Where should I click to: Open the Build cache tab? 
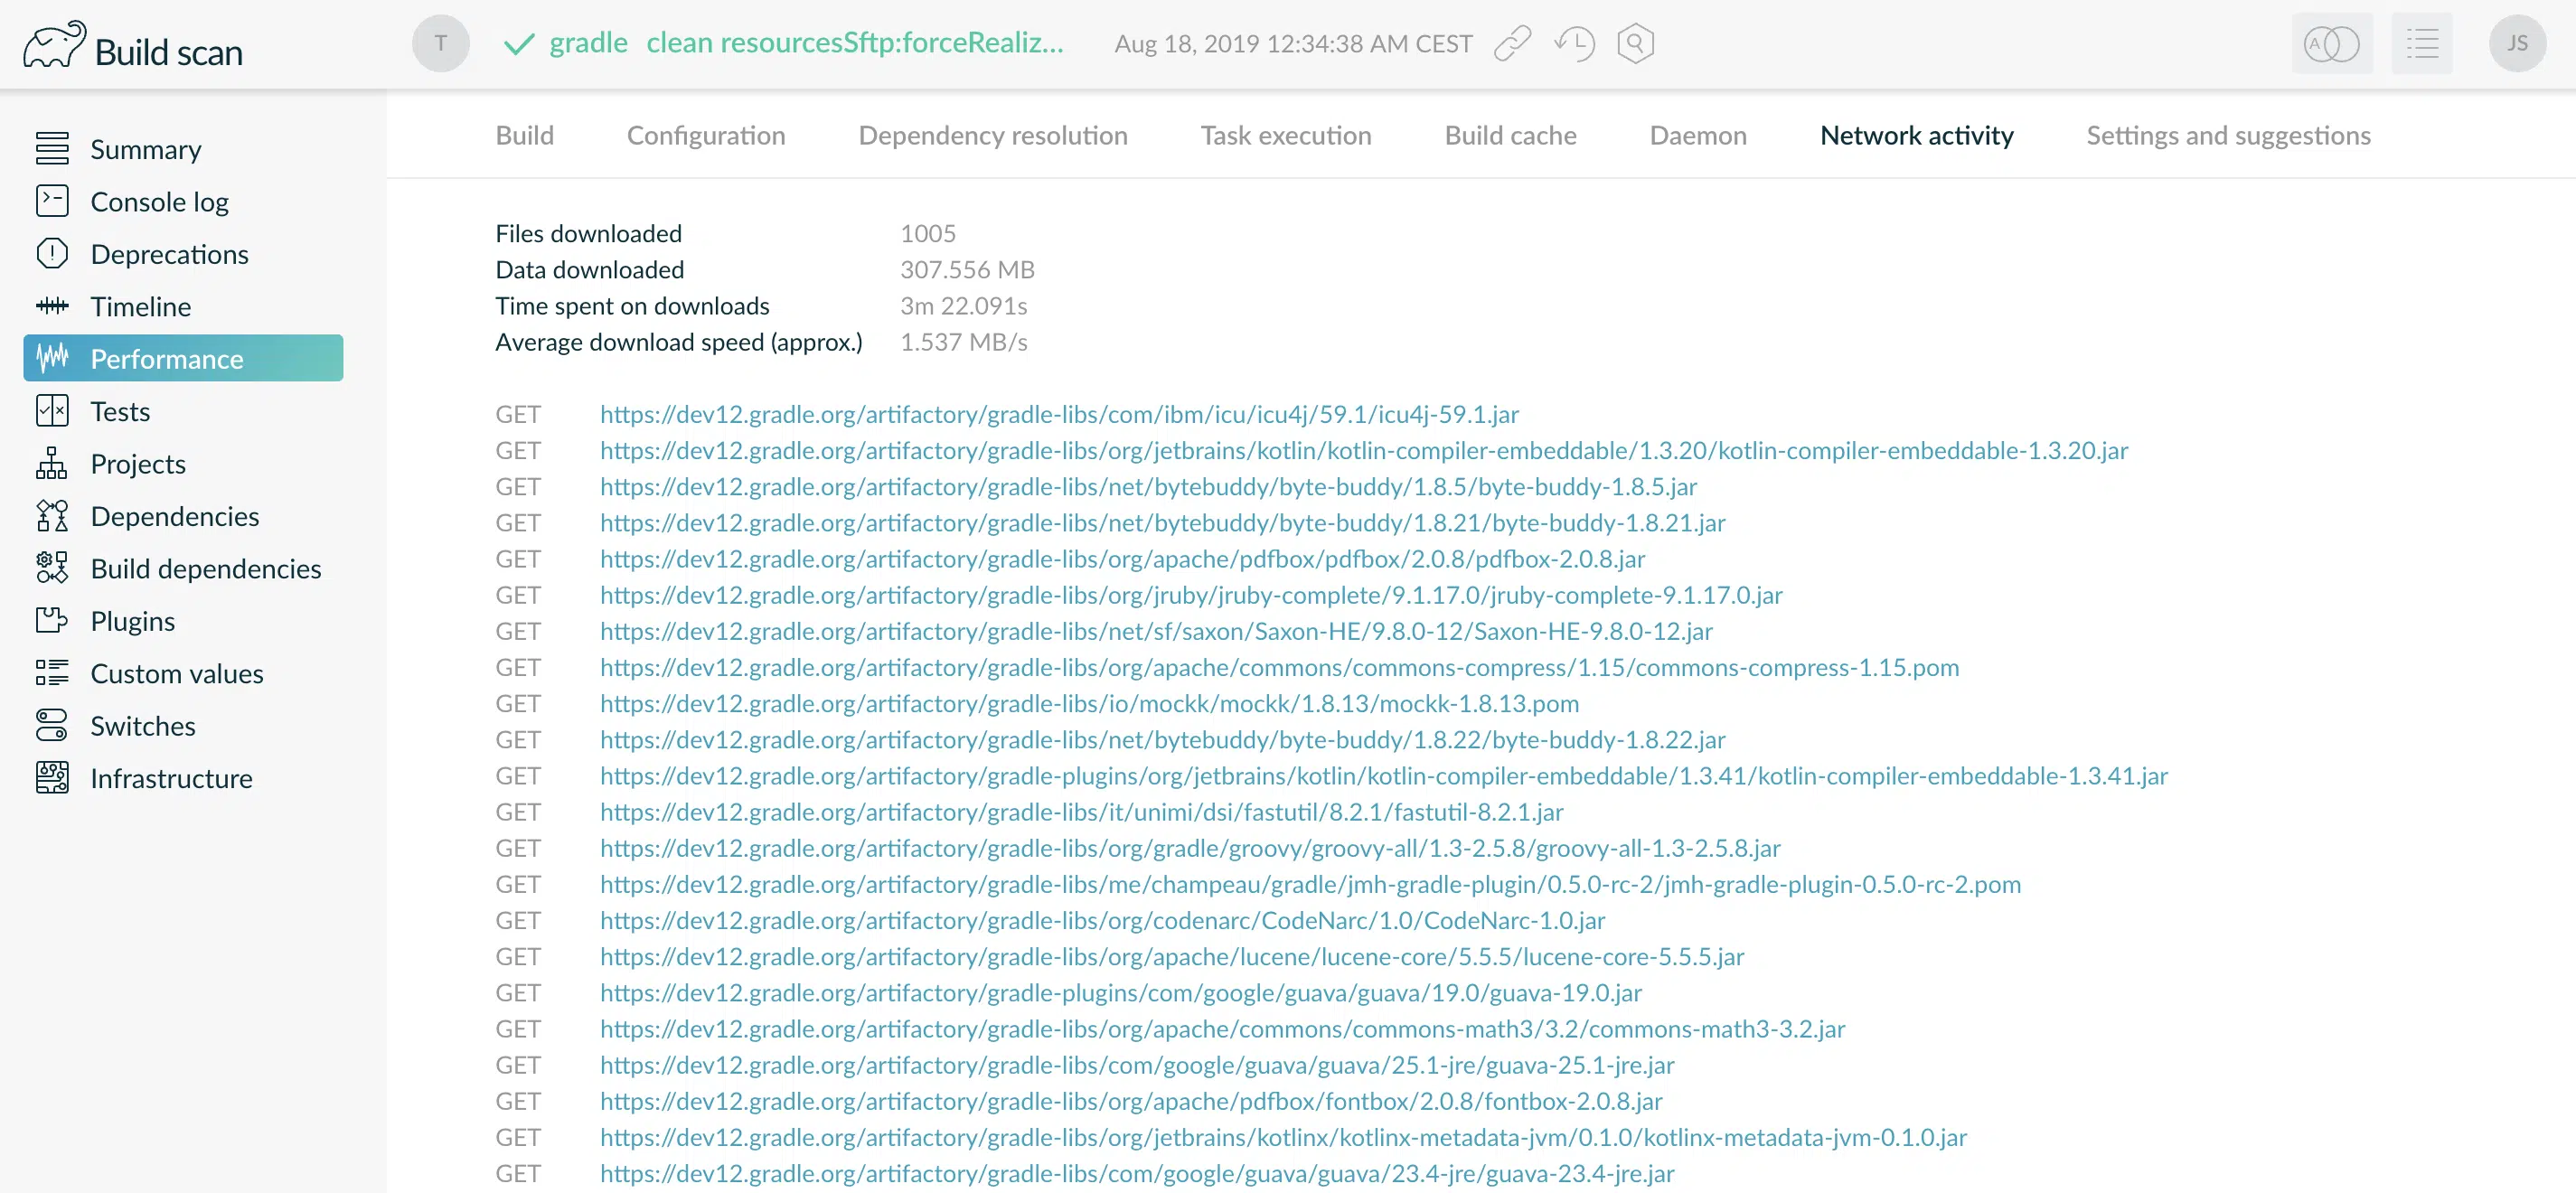click(x=1510, y=135)
